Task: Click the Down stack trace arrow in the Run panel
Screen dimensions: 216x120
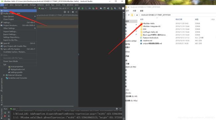Action: tap(9, 116)
